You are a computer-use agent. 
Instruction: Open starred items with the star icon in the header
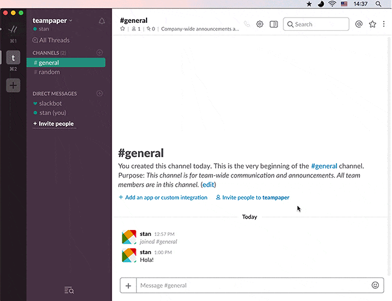pyautogui.click(x=373, y=24)
